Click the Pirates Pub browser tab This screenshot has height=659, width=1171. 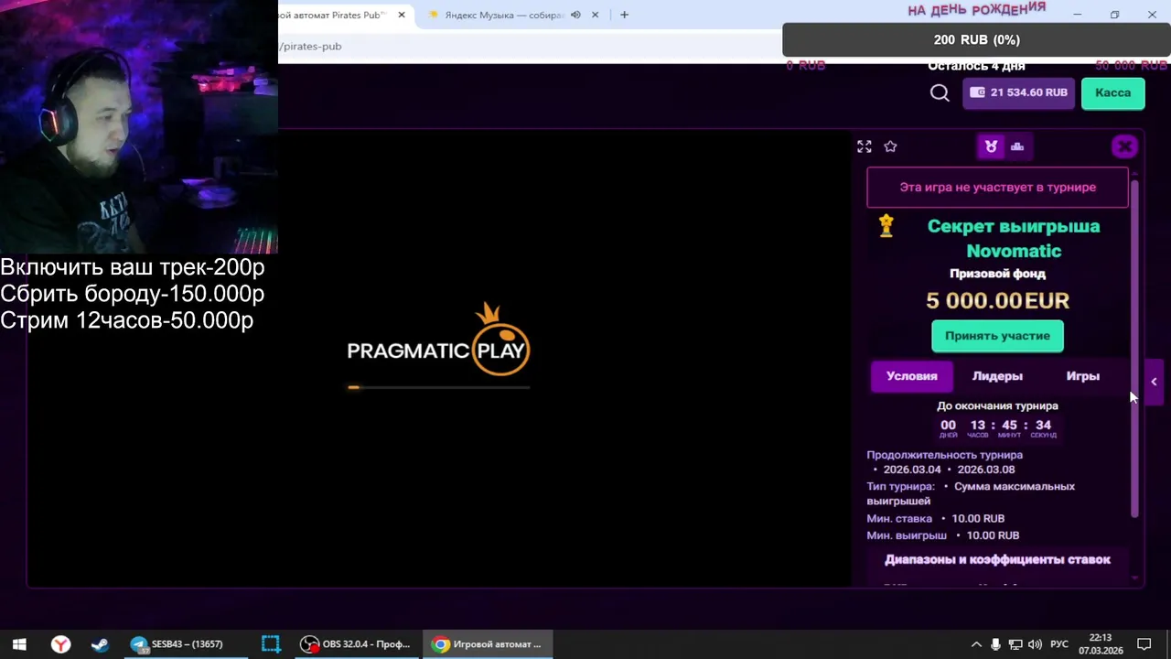[335, 15]
